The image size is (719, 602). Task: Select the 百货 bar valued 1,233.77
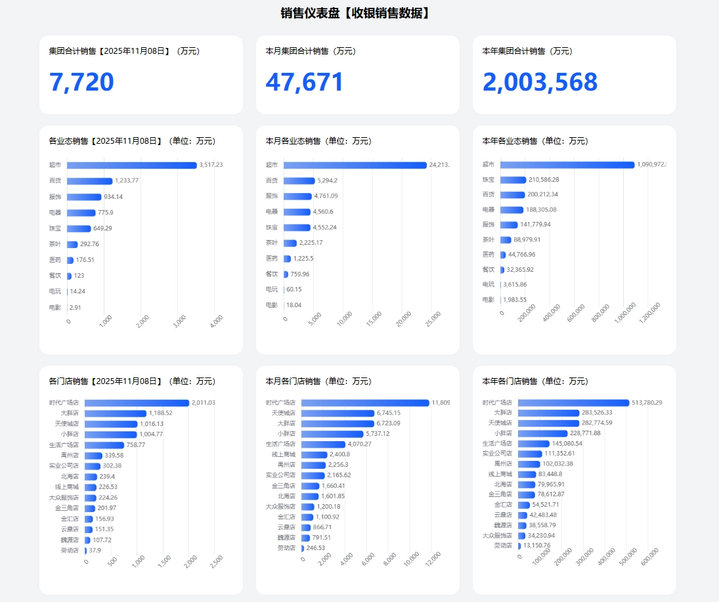click(89, 181)
